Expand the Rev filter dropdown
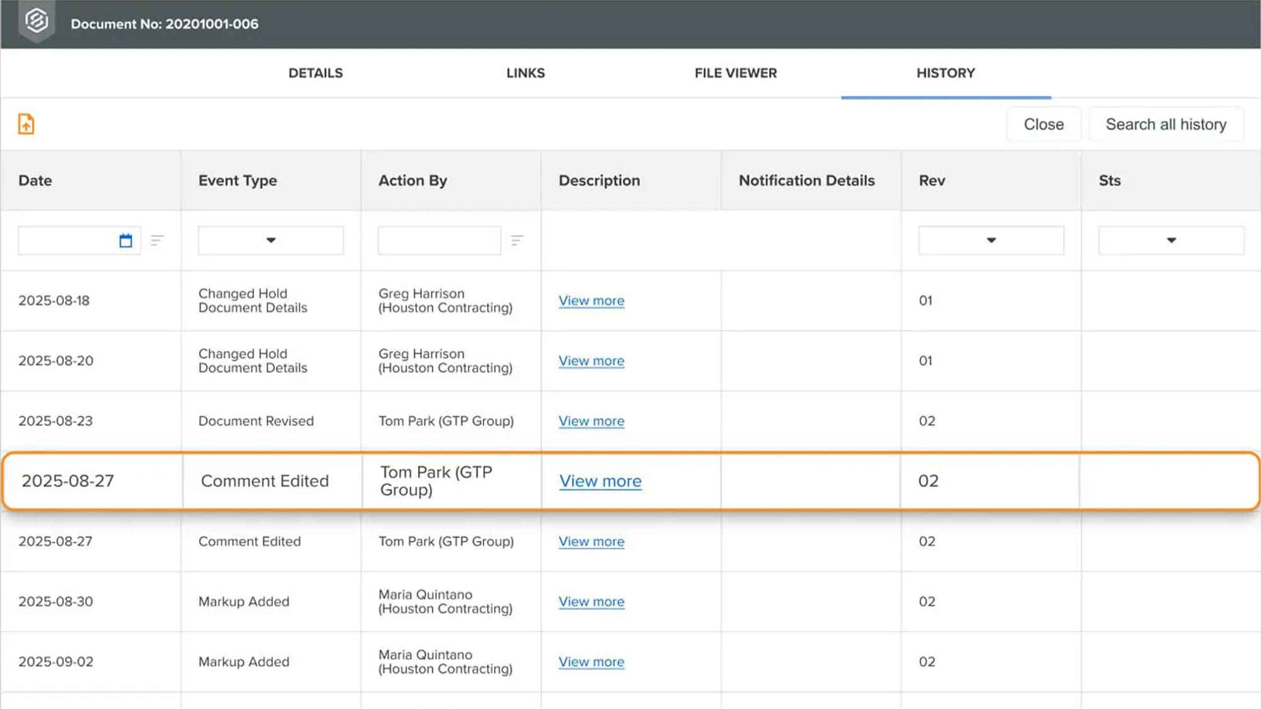 tap(991, 240)
